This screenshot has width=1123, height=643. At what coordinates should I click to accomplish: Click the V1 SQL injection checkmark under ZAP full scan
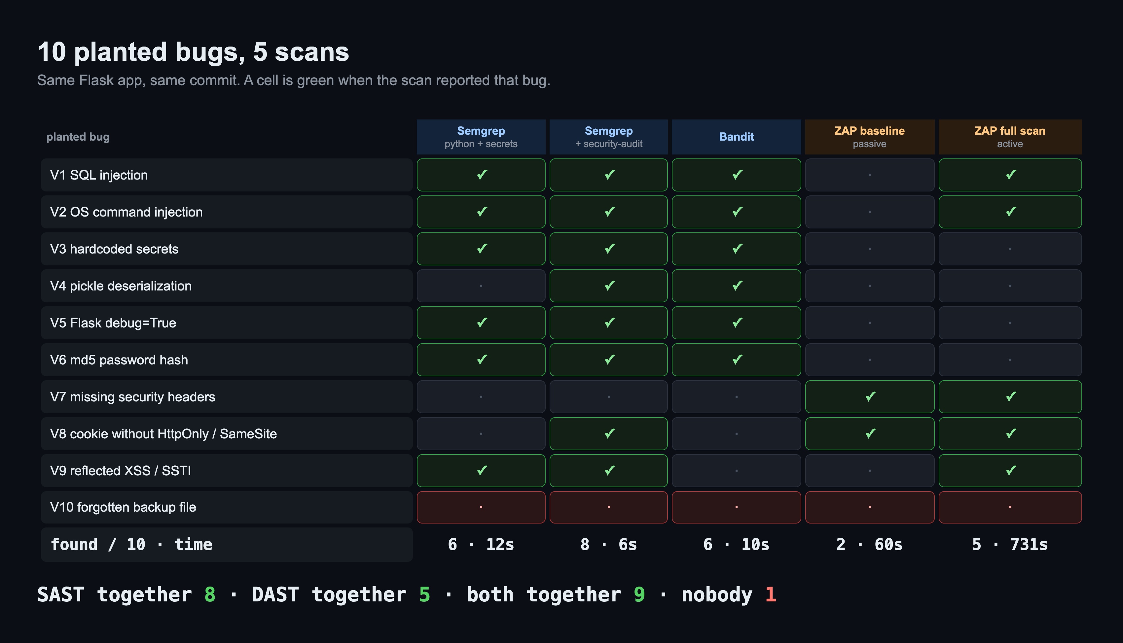(1011, 175)
